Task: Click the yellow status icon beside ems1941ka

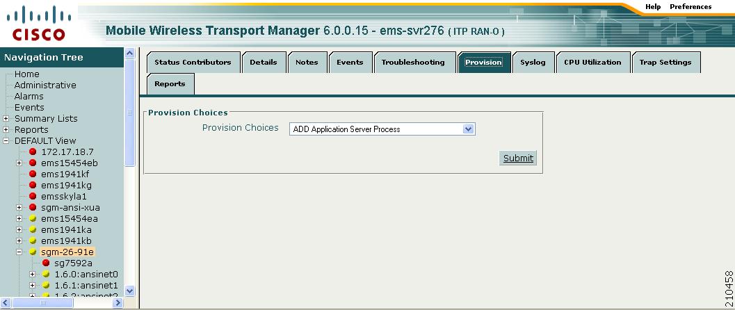Action: 33,230
